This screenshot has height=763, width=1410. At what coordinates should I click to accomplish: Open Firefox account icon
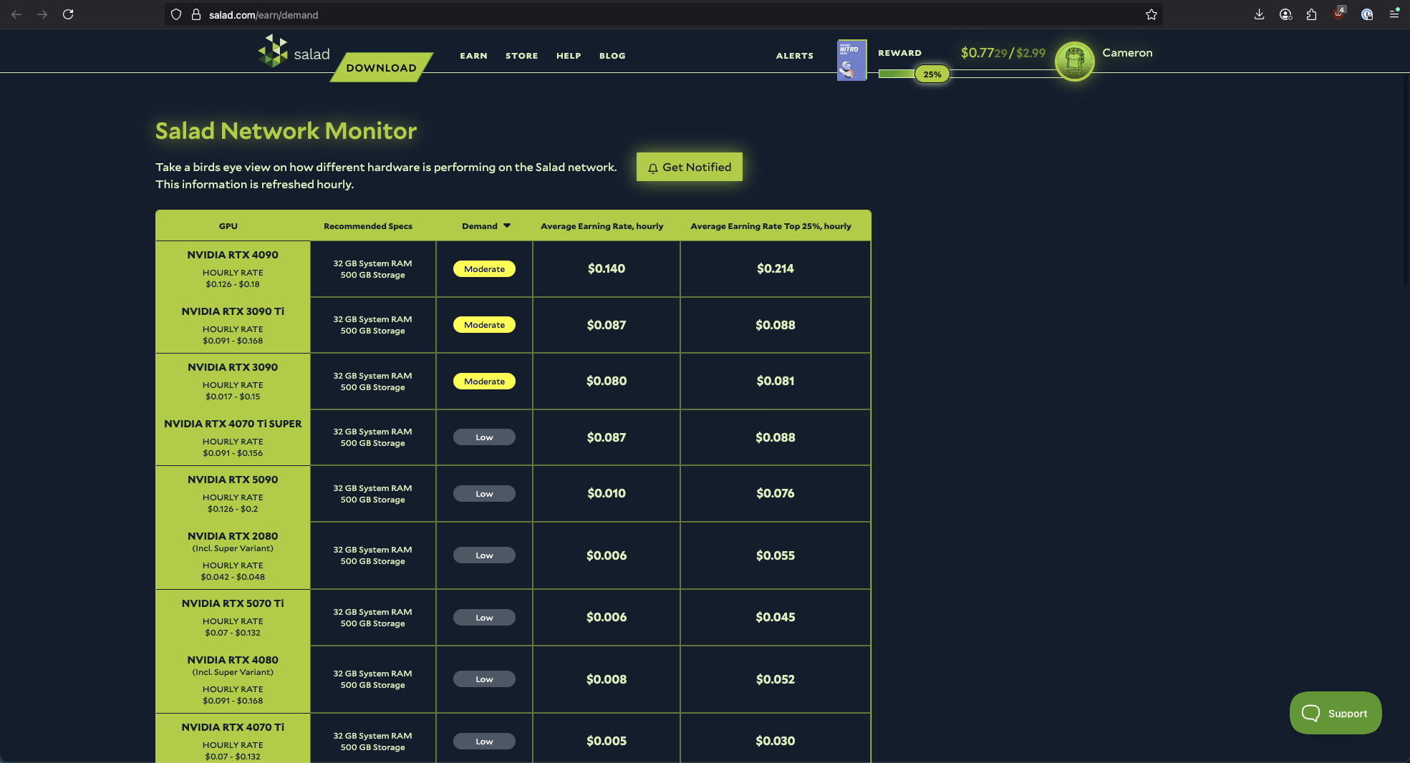click(x=1285, y=14)
